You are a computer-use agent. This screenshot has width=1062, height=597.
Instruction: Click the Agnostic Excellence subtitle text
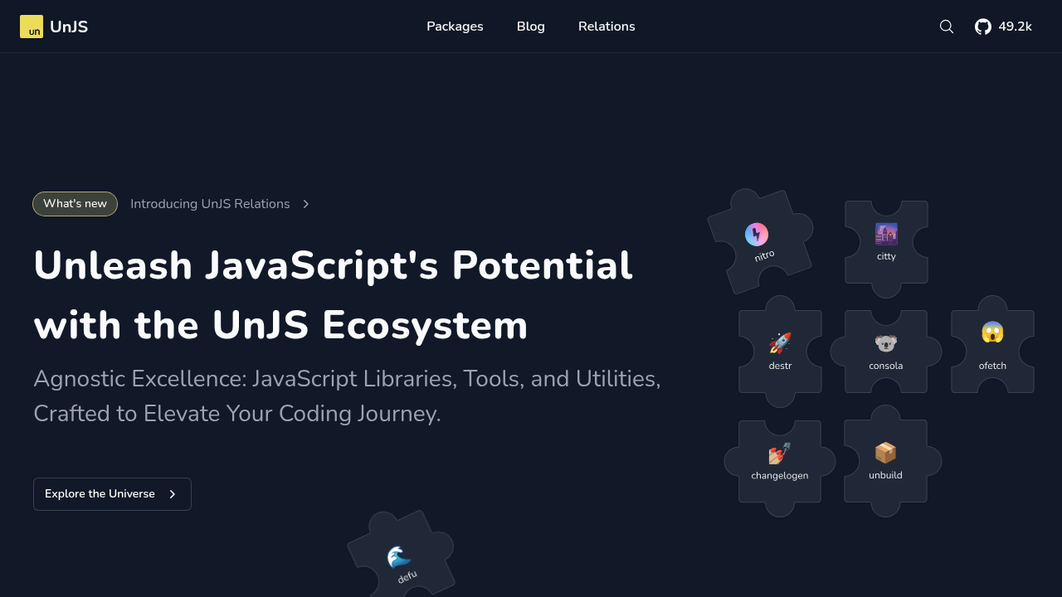tap(347, 396)
